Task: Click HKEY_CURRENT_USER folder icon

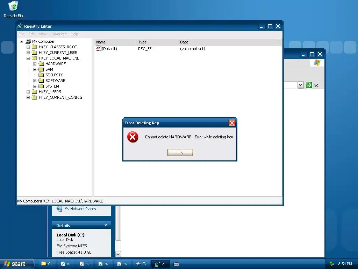Action: point(35,53)
